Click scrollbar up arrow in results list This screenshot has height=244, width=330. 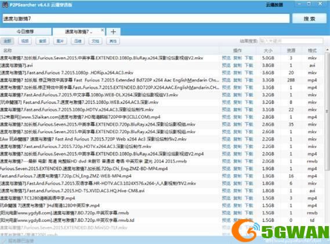327,50
